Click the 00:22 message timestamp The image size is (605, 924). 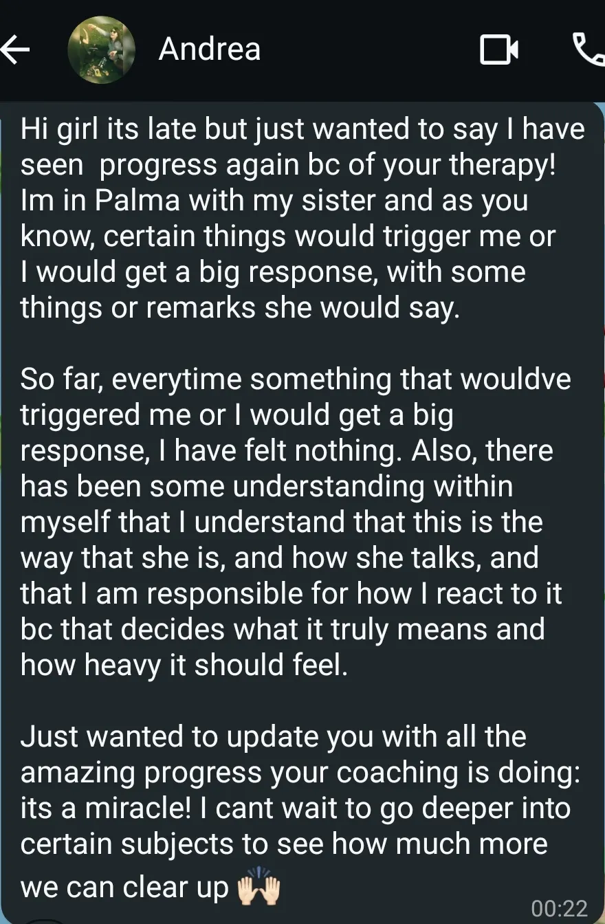(x=560, y=909)
